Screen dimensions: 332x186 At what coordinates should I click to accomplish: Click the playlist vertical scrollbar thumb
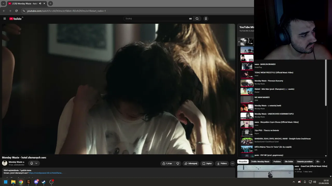tap(326, 83)
